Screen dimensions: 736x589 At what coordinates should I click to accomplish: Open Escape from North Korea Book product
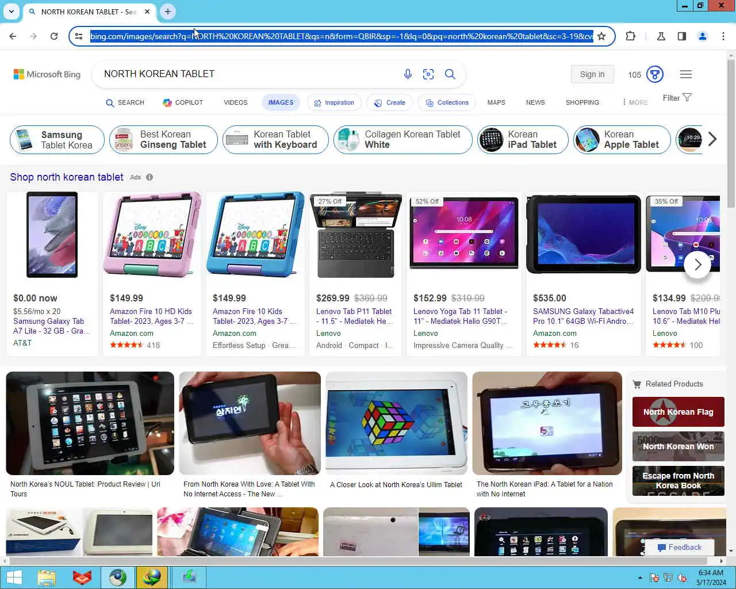coord(678,481)
